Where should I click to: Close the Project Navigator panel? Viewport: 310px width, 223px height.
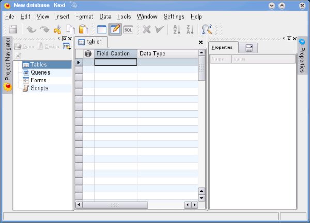tap(70, 39)
